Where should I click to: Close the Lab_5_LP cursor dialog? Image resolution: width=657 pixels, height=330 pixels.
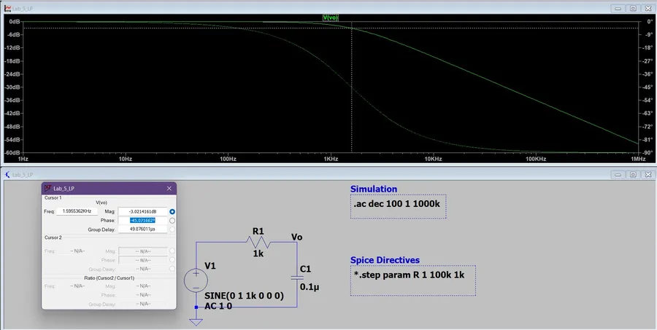point(169,189)
